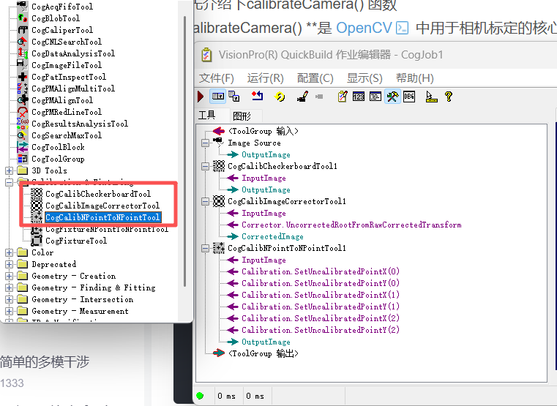This screenshot has width=557, height=406.
Task: Select CogPatInspectTool in the tool list
Action: click(69, 77)
